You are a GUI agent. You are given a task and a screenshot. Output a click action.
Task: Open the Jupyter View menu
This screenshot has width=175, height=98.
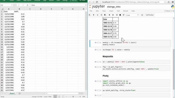tap(104, 11)
